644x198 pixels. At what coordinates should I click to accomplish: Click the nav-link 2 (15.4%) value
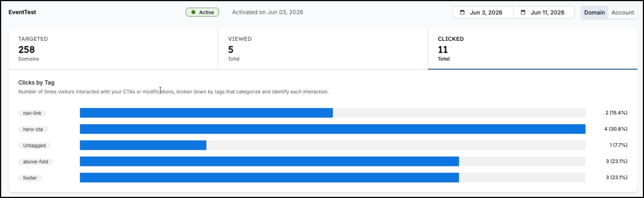tap(616, 113)
